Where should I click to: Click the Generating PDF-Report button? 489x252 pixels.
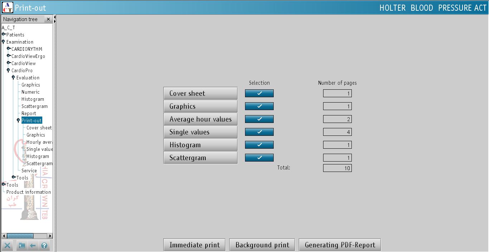[340, 245]
